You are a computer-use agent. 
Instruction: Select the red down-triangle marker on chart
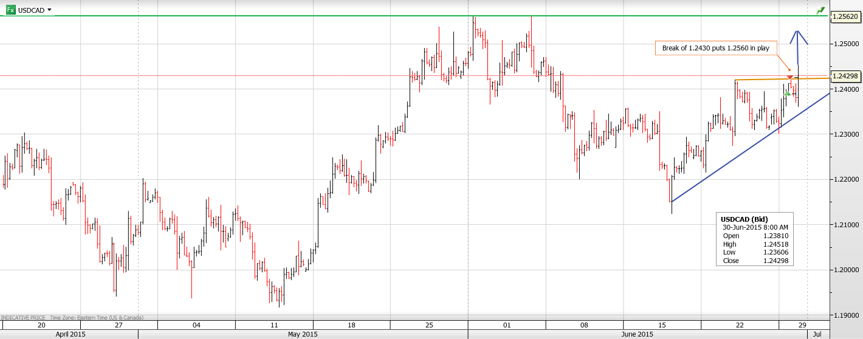pyautogui.click(x=789, y=77)
